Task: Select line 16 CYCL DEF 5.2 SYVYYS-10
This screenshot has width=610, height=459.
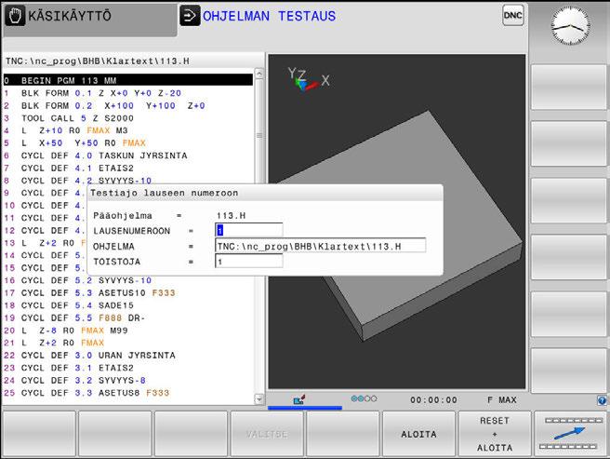Action: pos(128,280)
